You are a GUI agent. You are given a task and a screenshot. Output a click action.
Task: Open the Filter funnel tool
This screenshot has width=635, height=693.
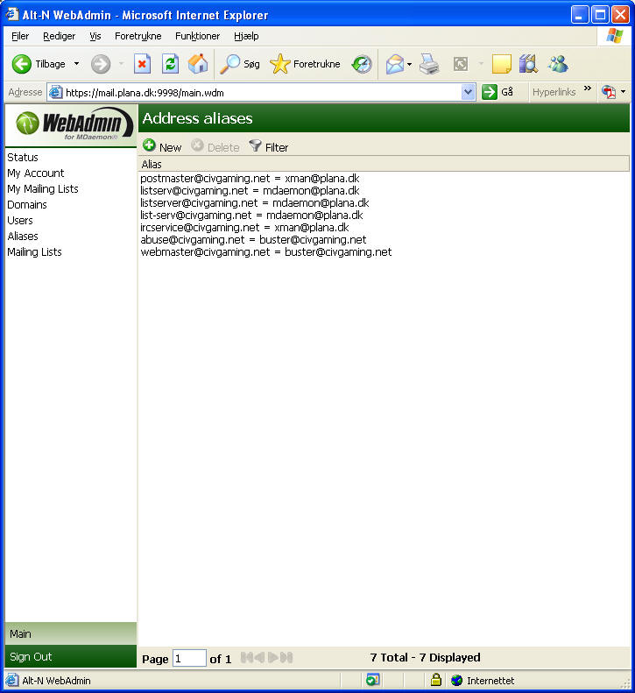[x=256, y=146]
